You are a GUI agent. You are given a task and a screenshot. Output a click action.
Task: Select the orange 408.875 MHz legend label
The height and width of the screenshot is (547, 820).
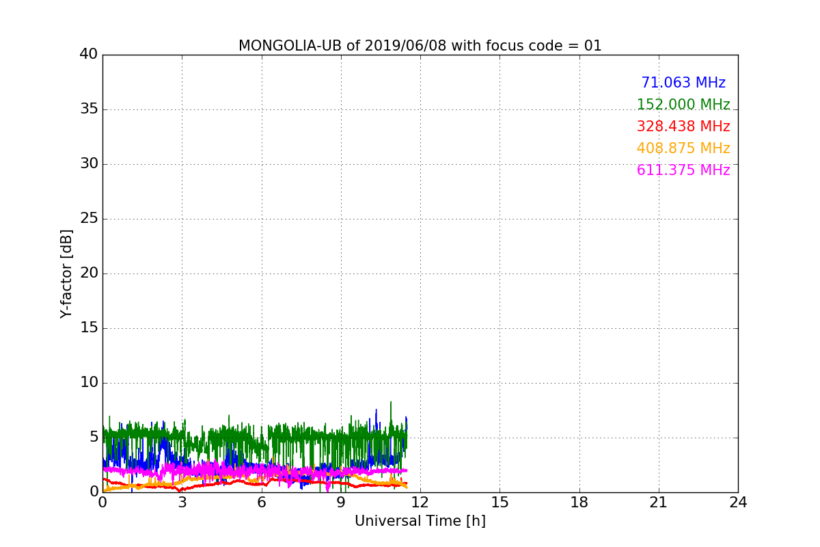(683, 148)
